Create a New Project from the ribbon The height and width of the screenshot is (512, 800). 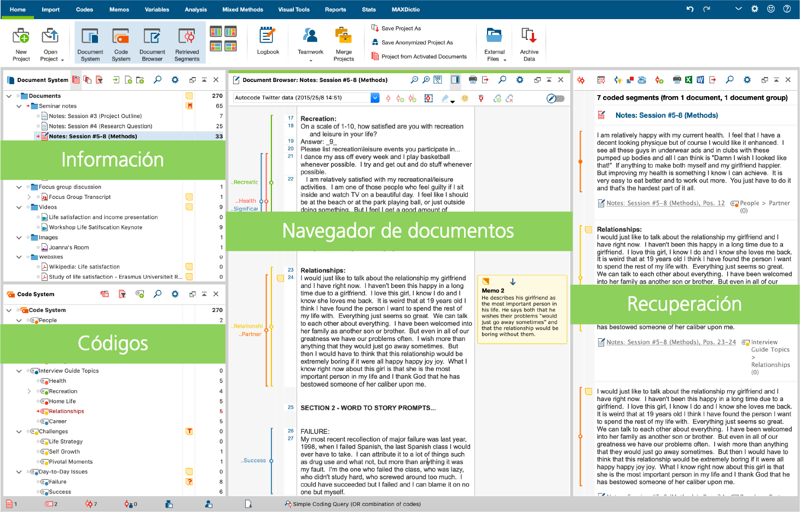click(x=21, y=44)
